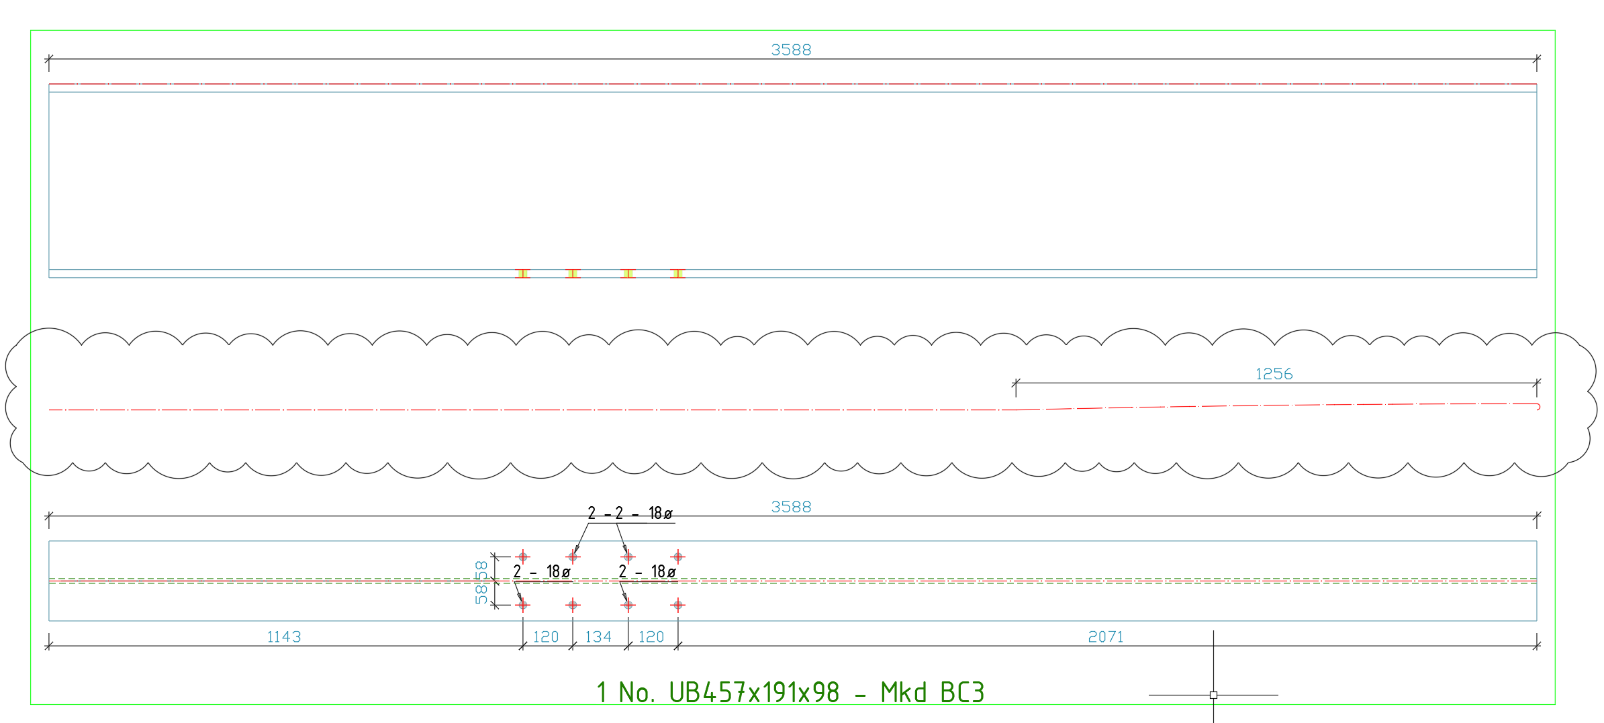Select the 2071 dimension text
This screenshot has height=723, width=1604.
[1105, 636]
